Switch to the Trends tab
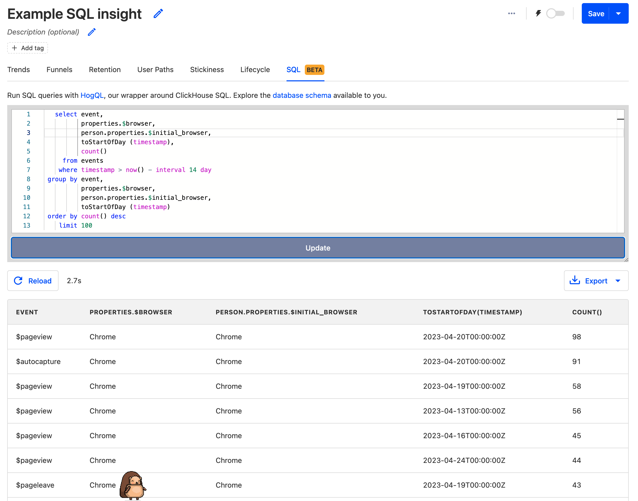 coord(19,70)
